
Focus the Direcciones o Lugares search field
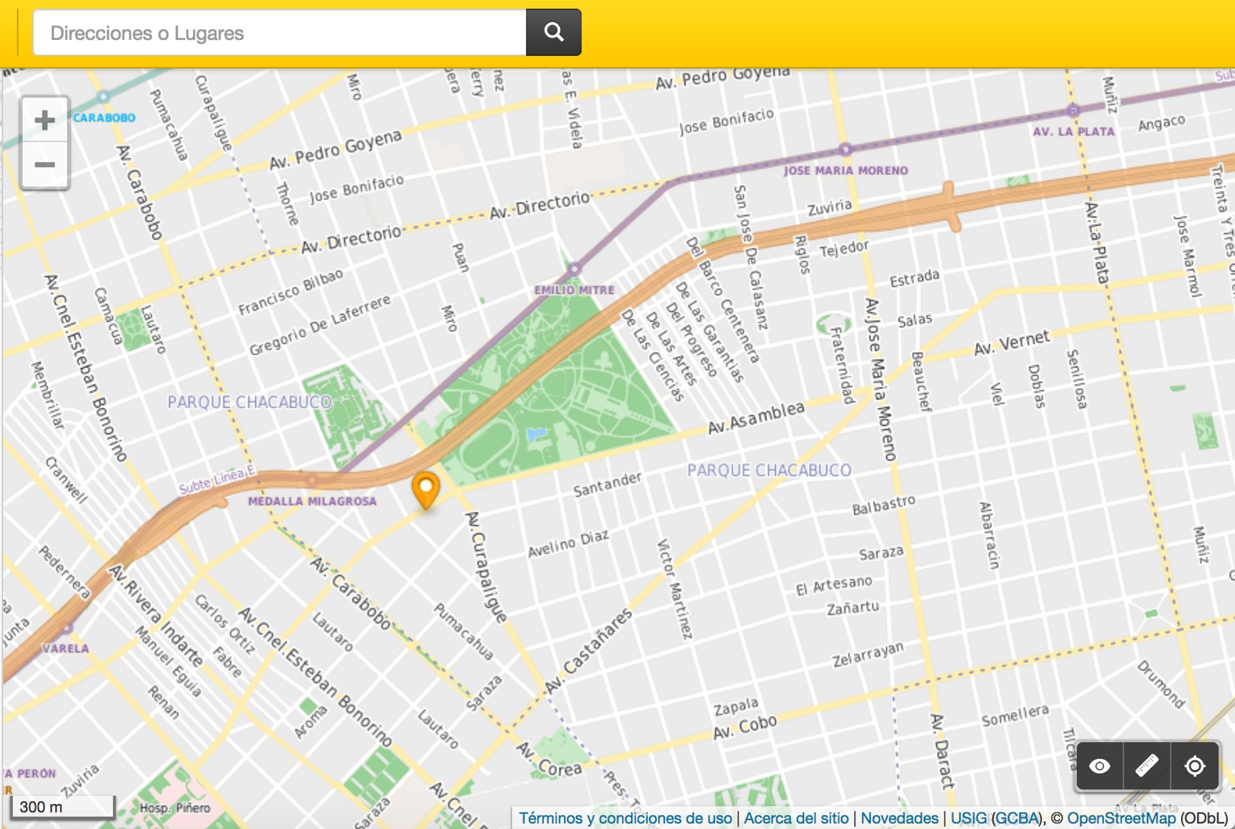(x=280, y=32)
